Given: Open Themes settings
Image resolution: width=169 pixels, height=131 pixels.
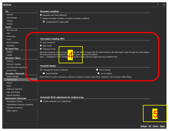Looking at the screenshot, I should pos(10,21).
